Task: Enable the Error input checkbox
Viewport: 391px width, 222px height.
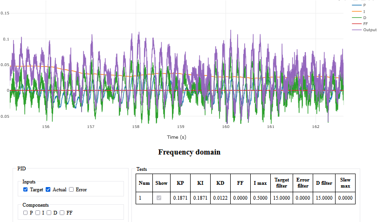Action: coord(71,190)
